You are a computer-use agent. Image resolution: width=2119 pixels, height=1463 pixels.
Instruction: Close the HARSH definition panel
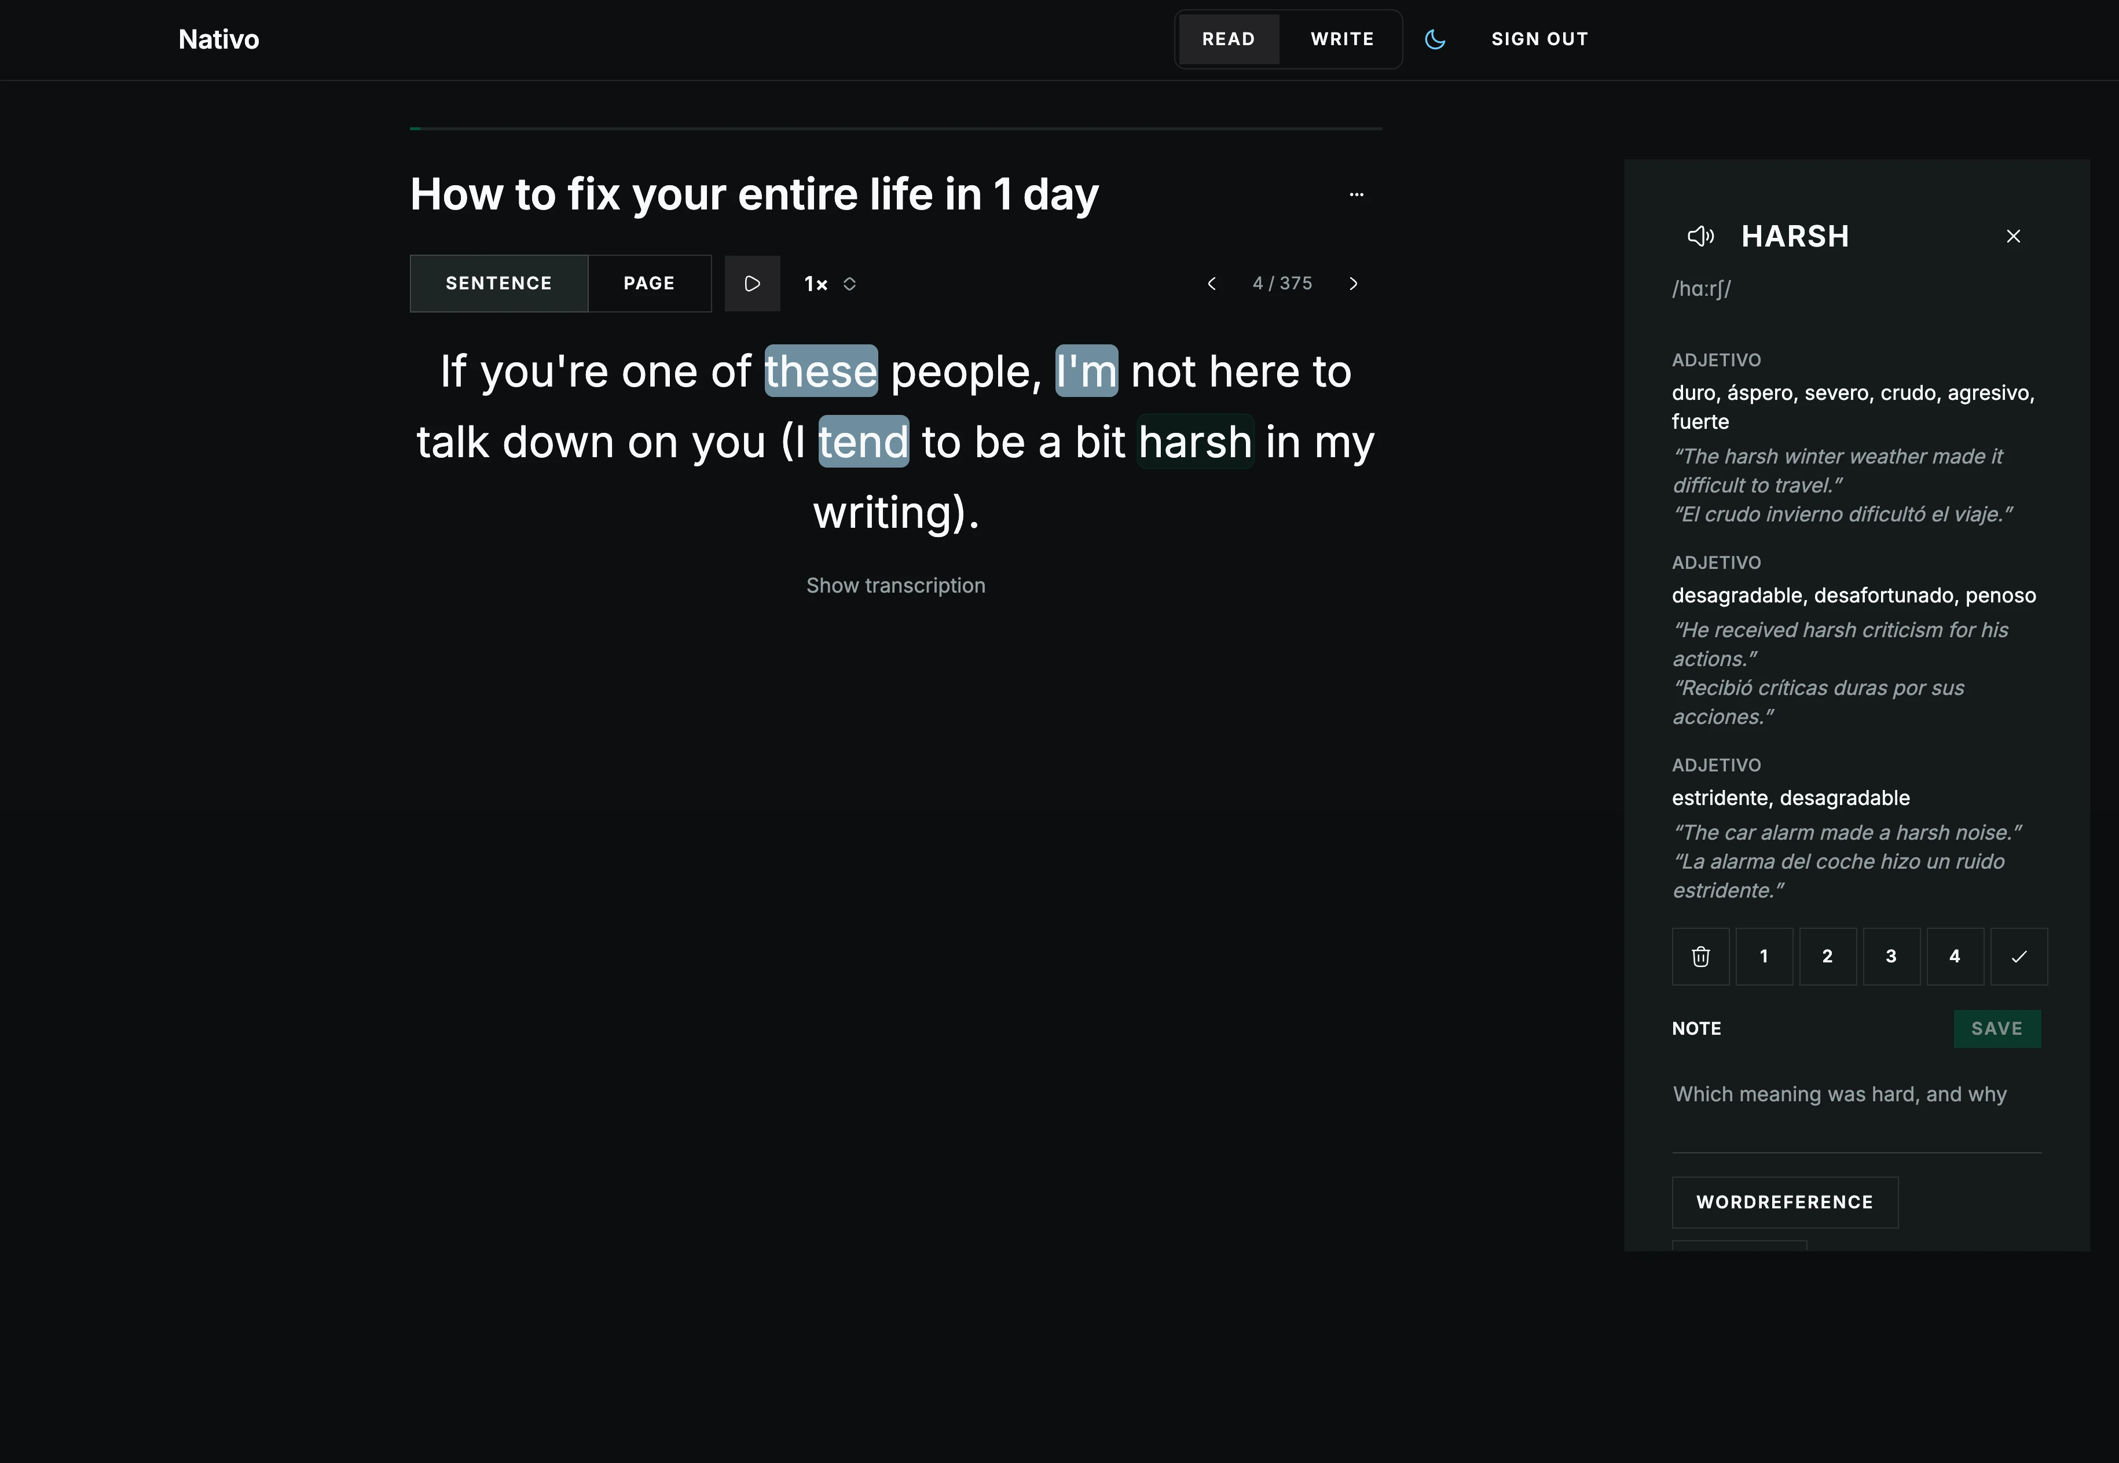point(2014,237)
